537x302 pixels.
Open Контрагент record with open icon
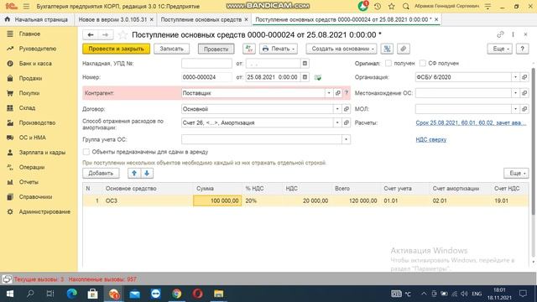337,93
